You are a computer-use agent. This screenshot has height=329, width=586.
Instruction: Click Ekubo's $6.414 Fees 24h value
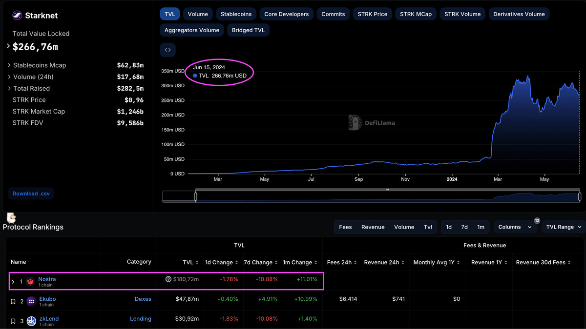[349, 299]
